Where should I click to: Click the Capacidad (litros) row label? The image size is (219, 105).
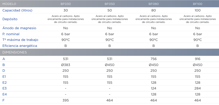click(17, 10)
